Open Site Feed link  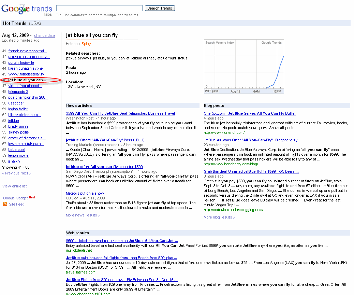click(x=17, y=204)
